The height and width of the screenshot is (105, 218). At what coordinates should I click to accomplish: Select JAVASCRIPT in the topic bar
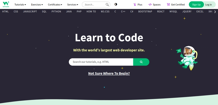click(30, 12)
